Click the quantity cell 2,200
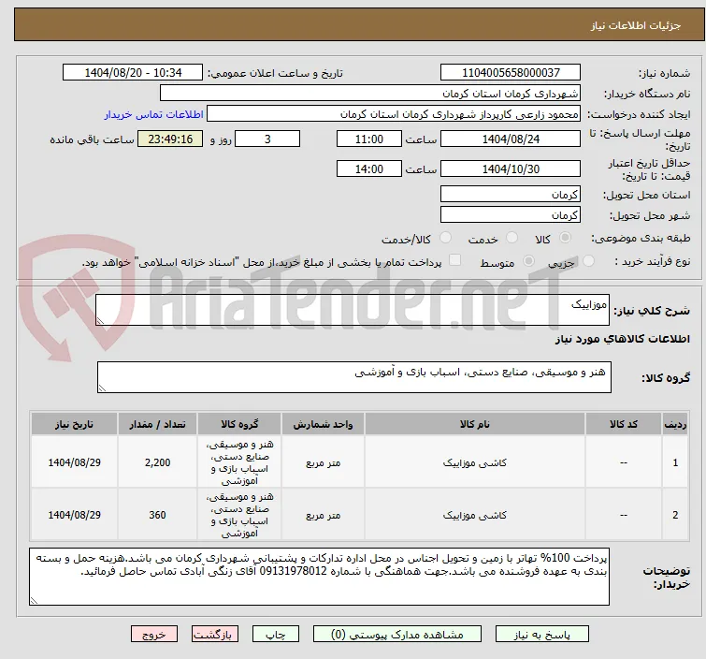Screen dimensions: 706x659 (158, 462)
